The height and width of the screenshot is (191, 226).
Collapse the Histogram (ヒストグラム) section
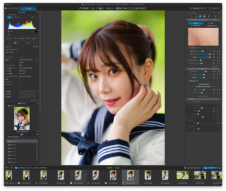pyautogui.click(x=6, y=15)
